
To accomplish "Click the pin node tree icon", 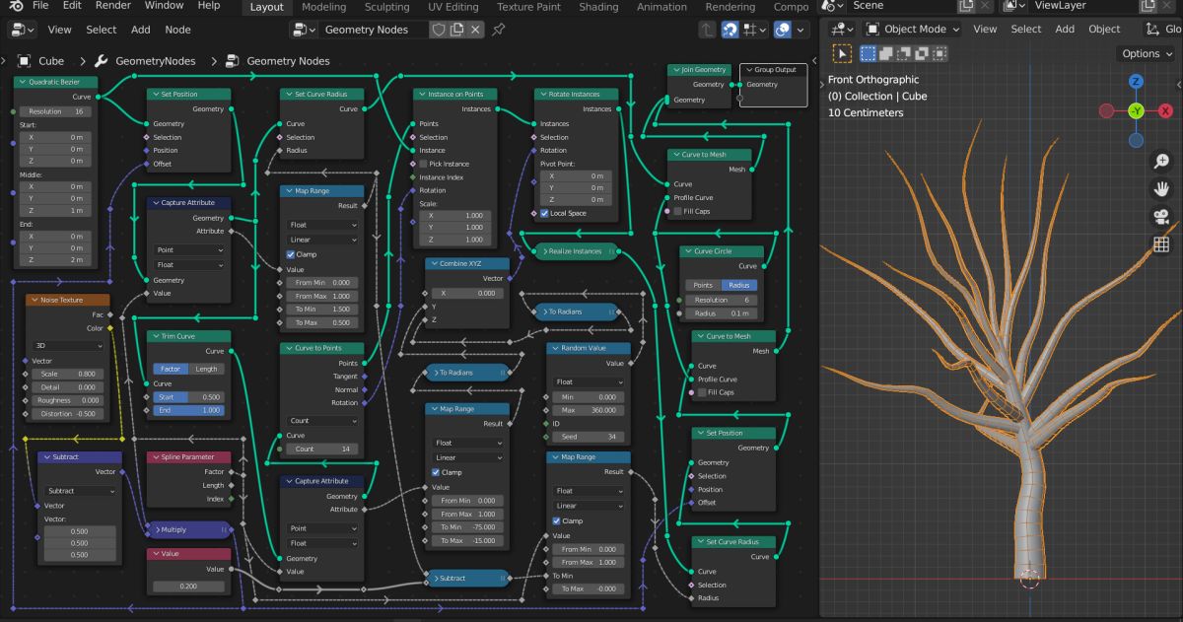I will point(500,30).
